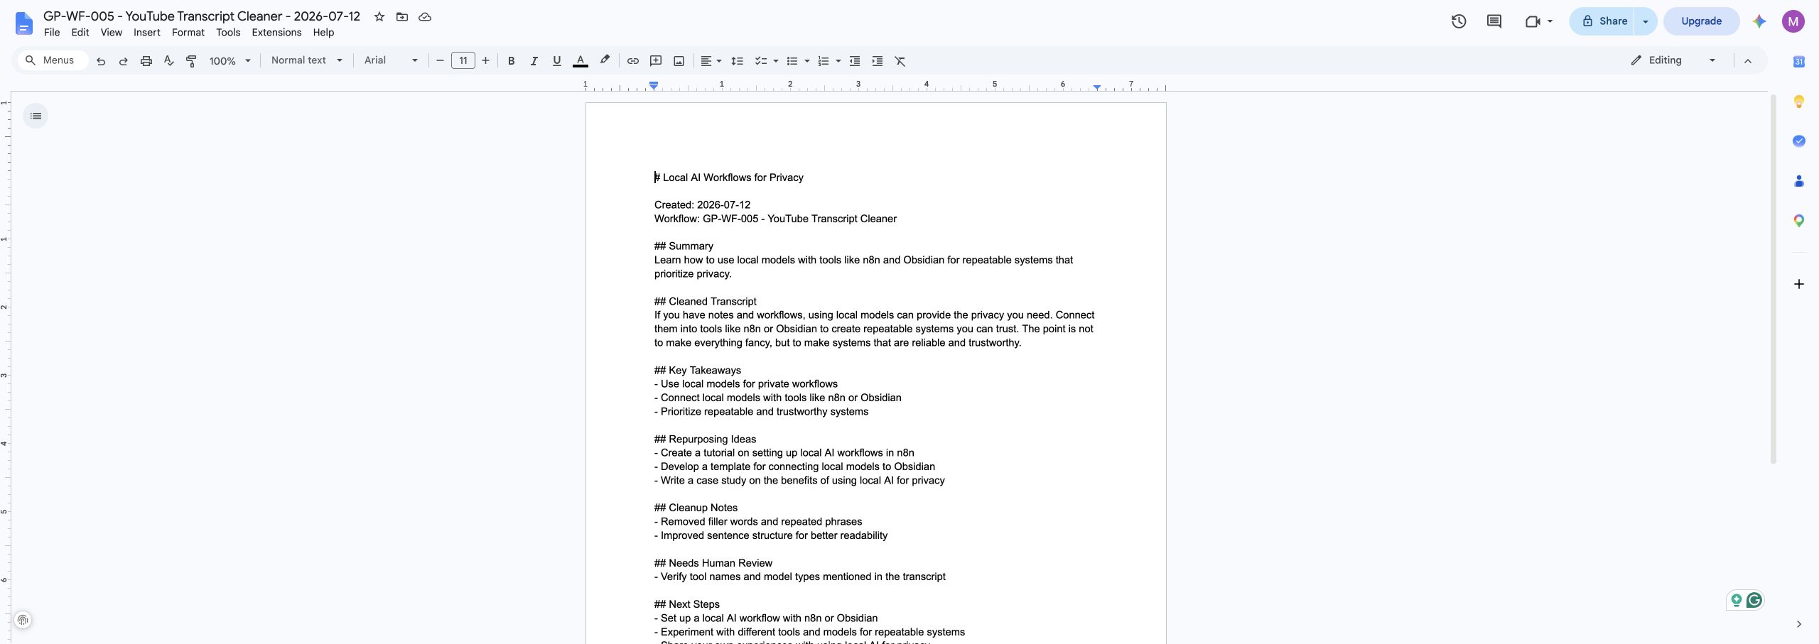The image size is (1819, 644).
Task: Click the Share button
Action: coord(1604,21)
